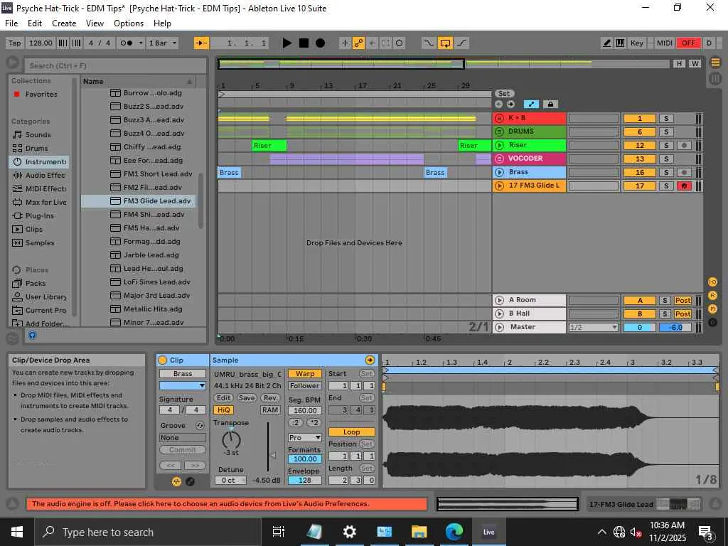Toggle the Draw Mode pencil icon
The width and height of the screenshot is (728, 546).
coord(606,43)
